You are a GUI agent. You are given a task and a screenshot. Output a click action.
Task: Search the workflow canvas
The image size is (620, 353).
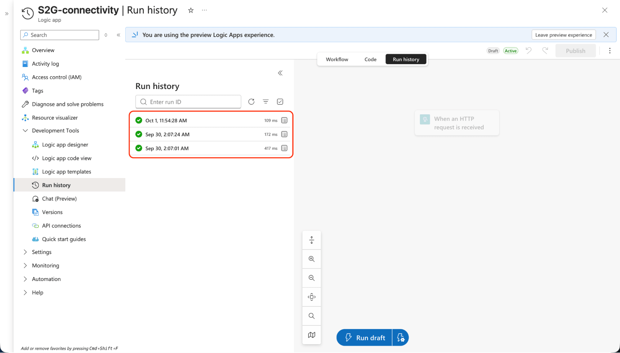coord(312,316)
